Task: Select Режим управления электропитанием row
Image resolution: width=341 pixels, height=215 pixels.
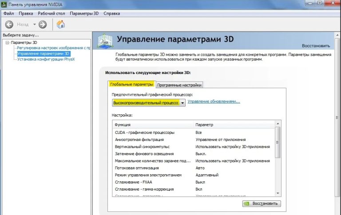Action: tap(194, 175)
